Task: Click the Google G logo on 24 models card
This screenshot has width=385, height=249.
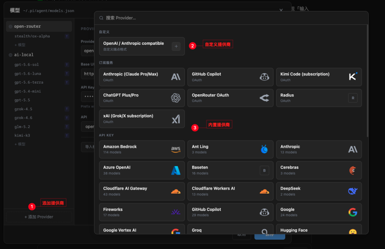Action: coord(353,212)
